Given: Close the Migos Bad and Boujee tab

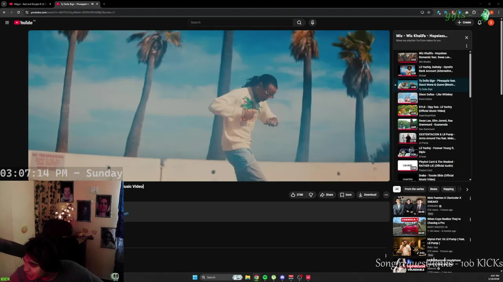Looking at the screenshot, I should pos(50,4).
